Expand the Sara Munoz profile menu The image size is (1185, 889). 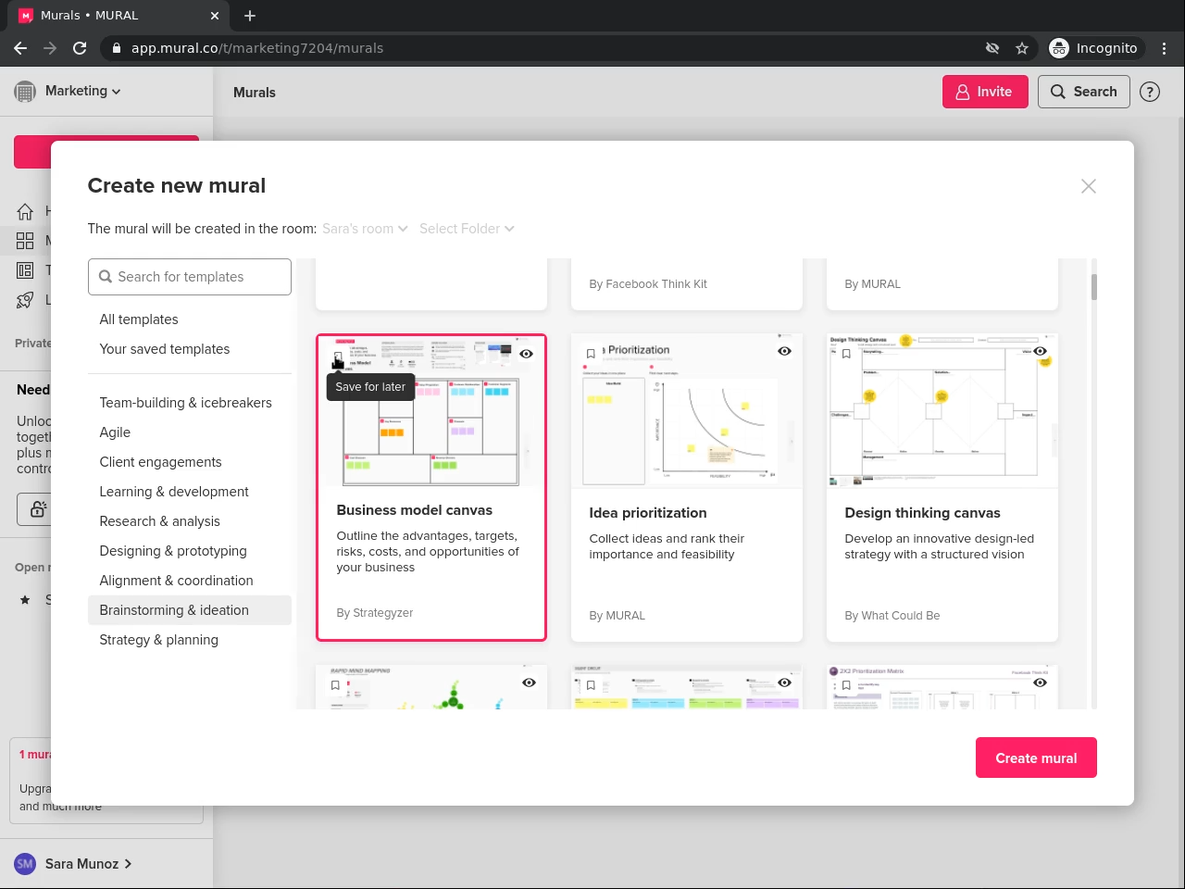tap(89, 864)
